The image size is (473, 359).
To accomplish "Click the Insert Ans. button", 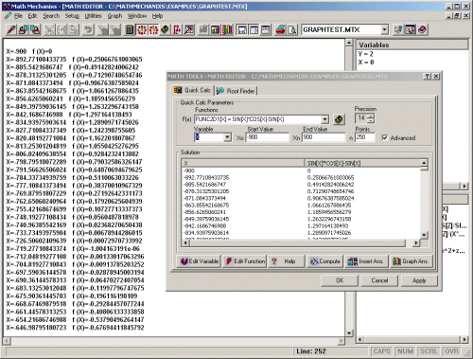I will coord(366,261).
